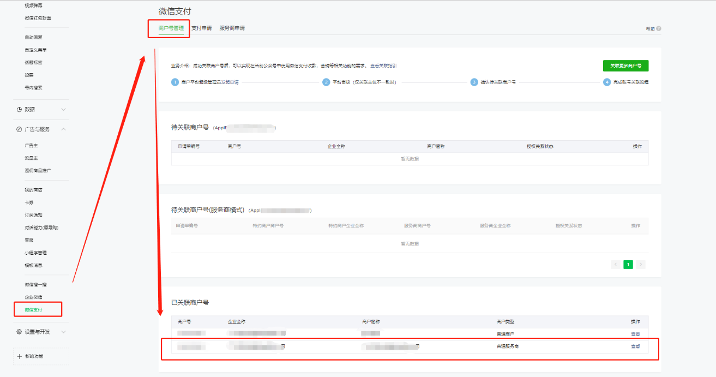Select 自定义菜单 from the sidebar

[x=35, y=50]
